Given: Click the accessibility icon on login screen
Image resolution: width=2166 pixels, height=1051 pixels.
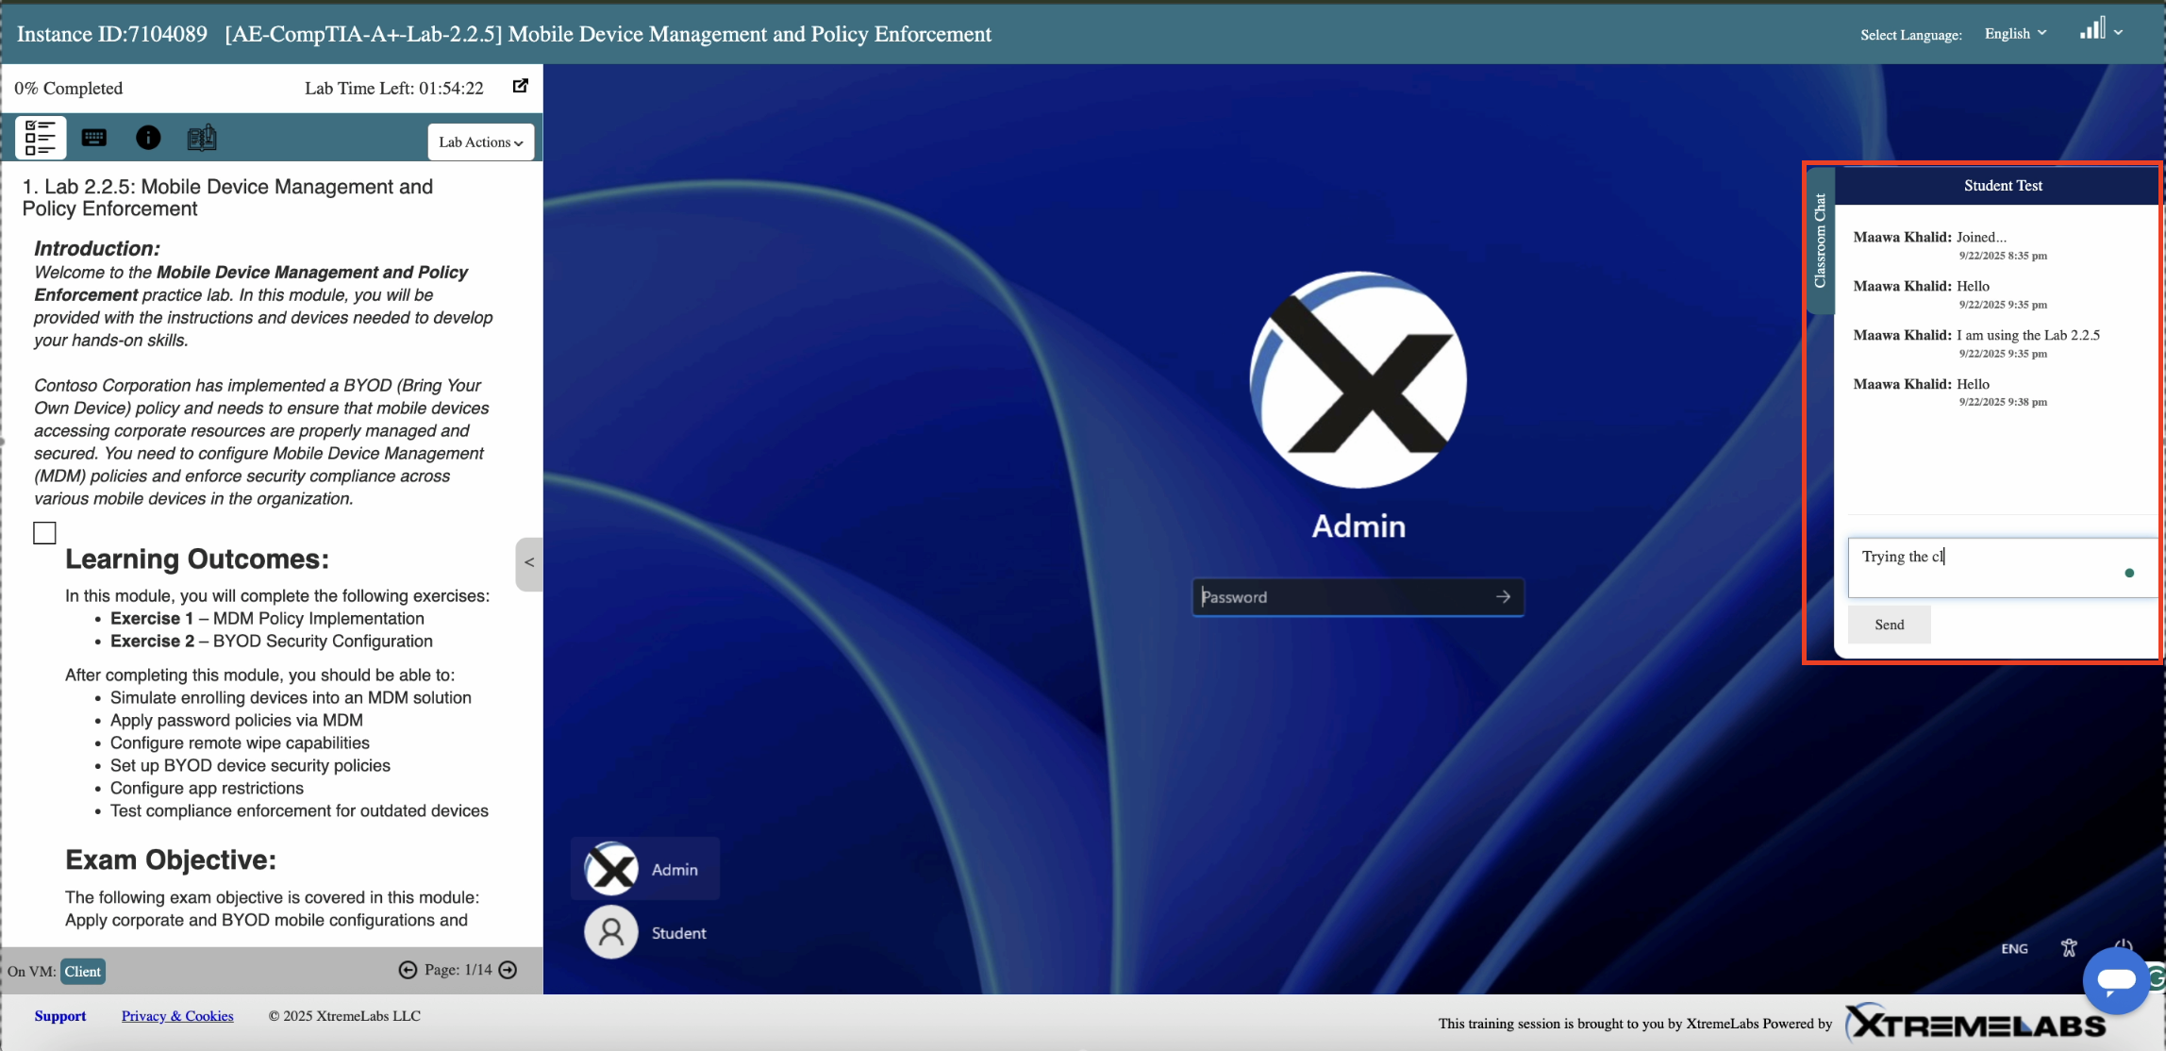Looking at the screenshot, I should 2069,948.
